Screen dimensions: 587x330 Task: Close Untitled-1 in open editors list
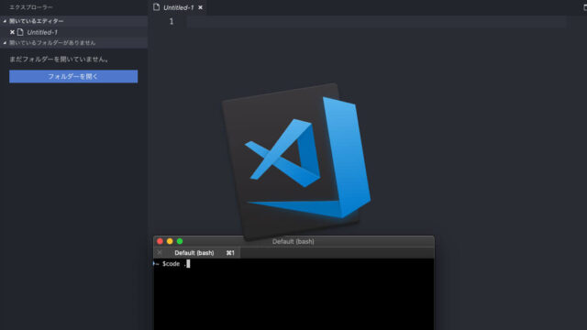tap(12, 32)
